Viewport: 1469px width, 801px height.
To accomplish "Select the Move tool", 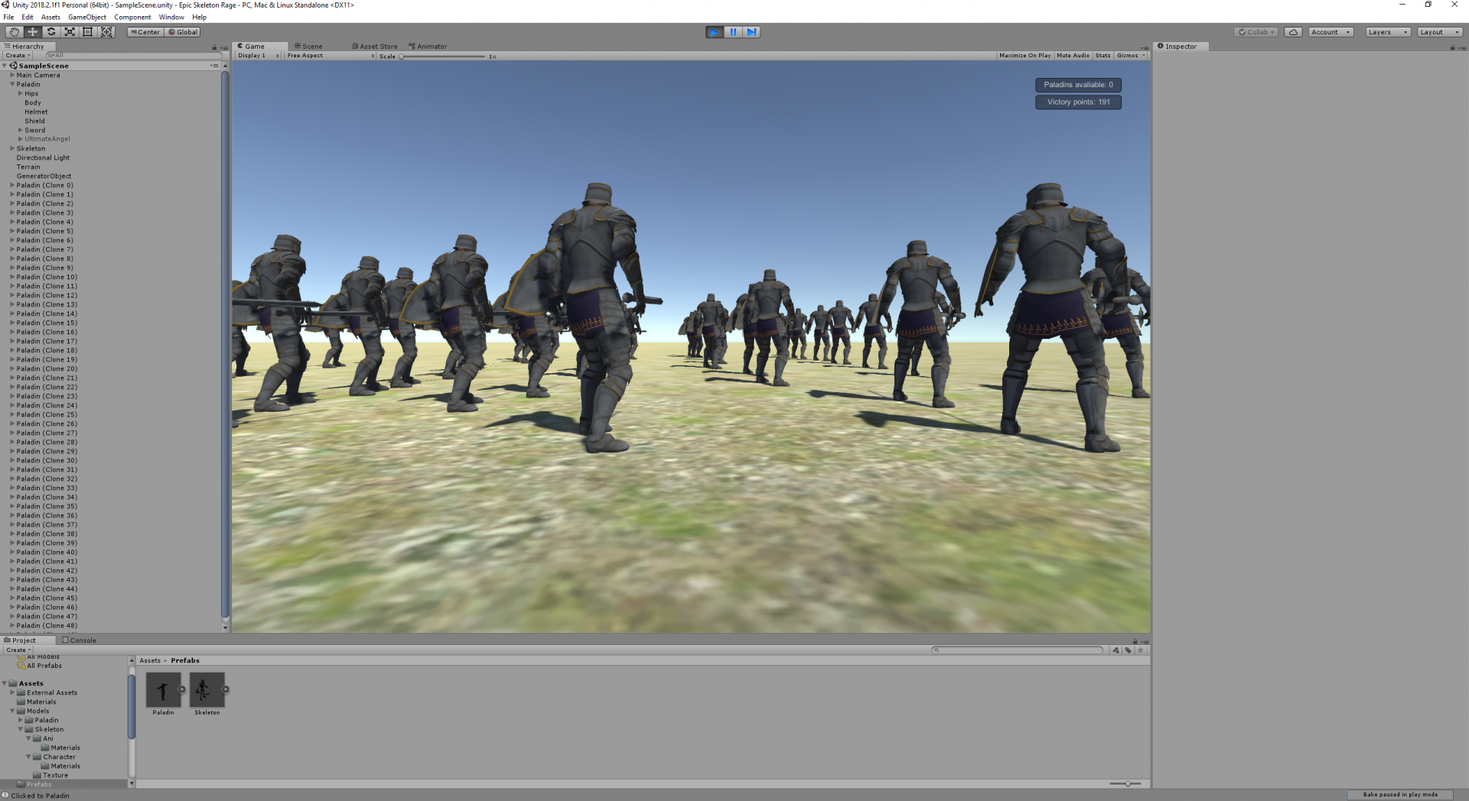I will [x=32, y=31].
